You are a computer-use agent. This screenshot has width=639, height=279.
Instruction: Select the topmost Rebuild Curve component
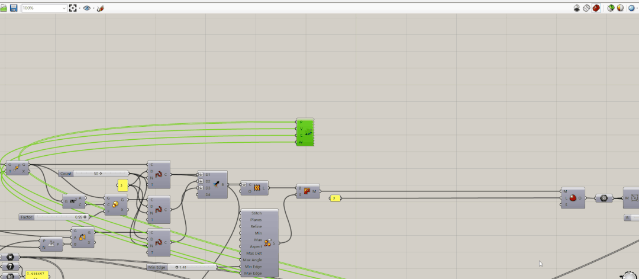click(159, 175)
